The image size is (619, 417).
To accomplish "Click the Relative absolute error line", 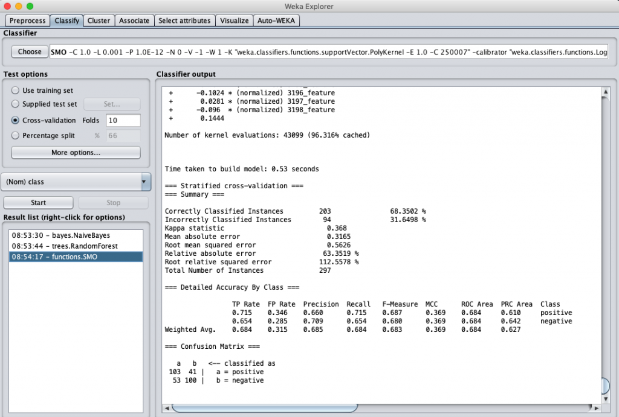I will pos(262,253).
